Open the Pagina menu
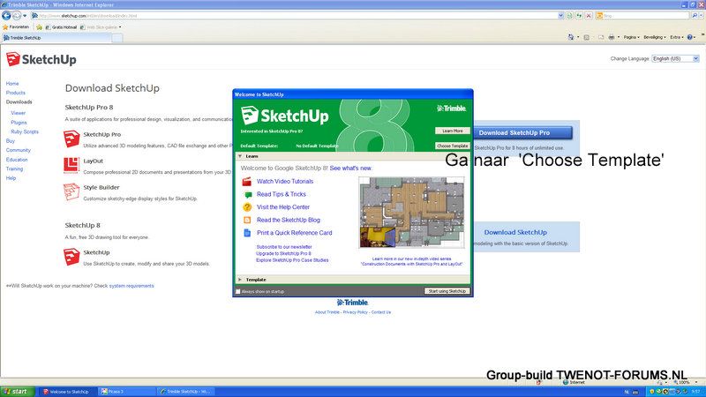This screenshot has width=706, height=397. pos(631,37)
